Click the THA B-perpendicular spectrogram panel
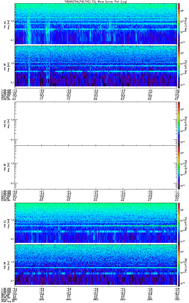The width and height of the screenshot is (189, 303). tap(96, 24)
